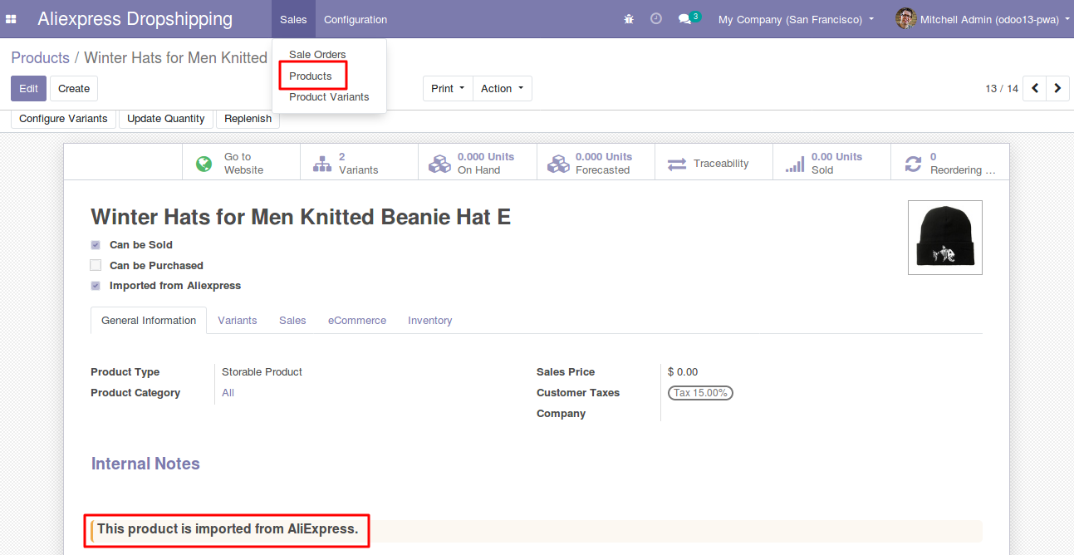
Task: Go to previous record arrow
Action: point(1035,88)
